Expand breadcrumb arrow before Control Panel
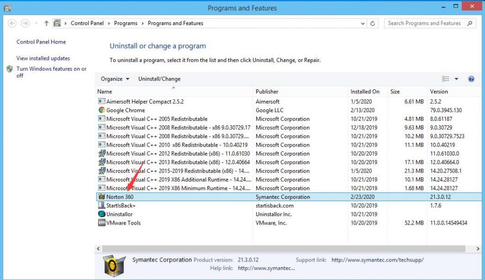 click(x=65, y=23)
